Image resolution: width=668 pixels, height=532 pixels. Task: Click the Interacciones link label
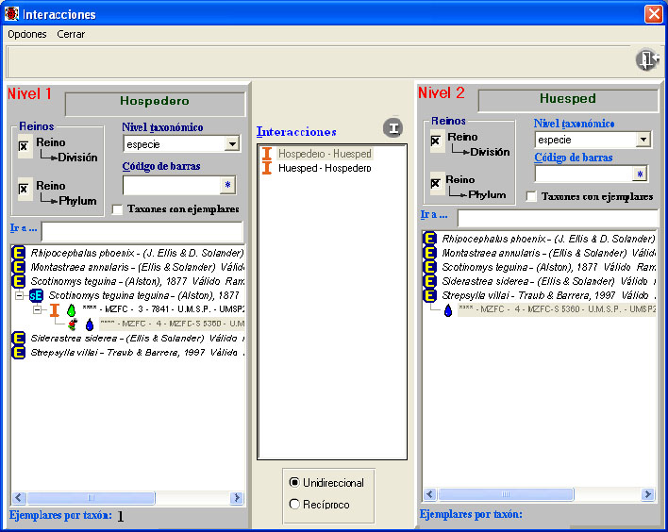(x=296, y=132)
